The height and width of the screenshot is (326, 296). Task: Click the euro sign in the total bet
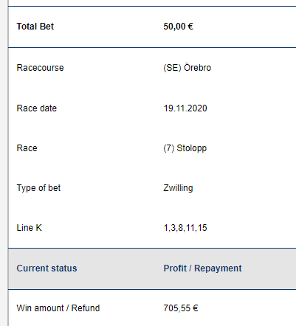pyautogui.click(x=190, y=27)
